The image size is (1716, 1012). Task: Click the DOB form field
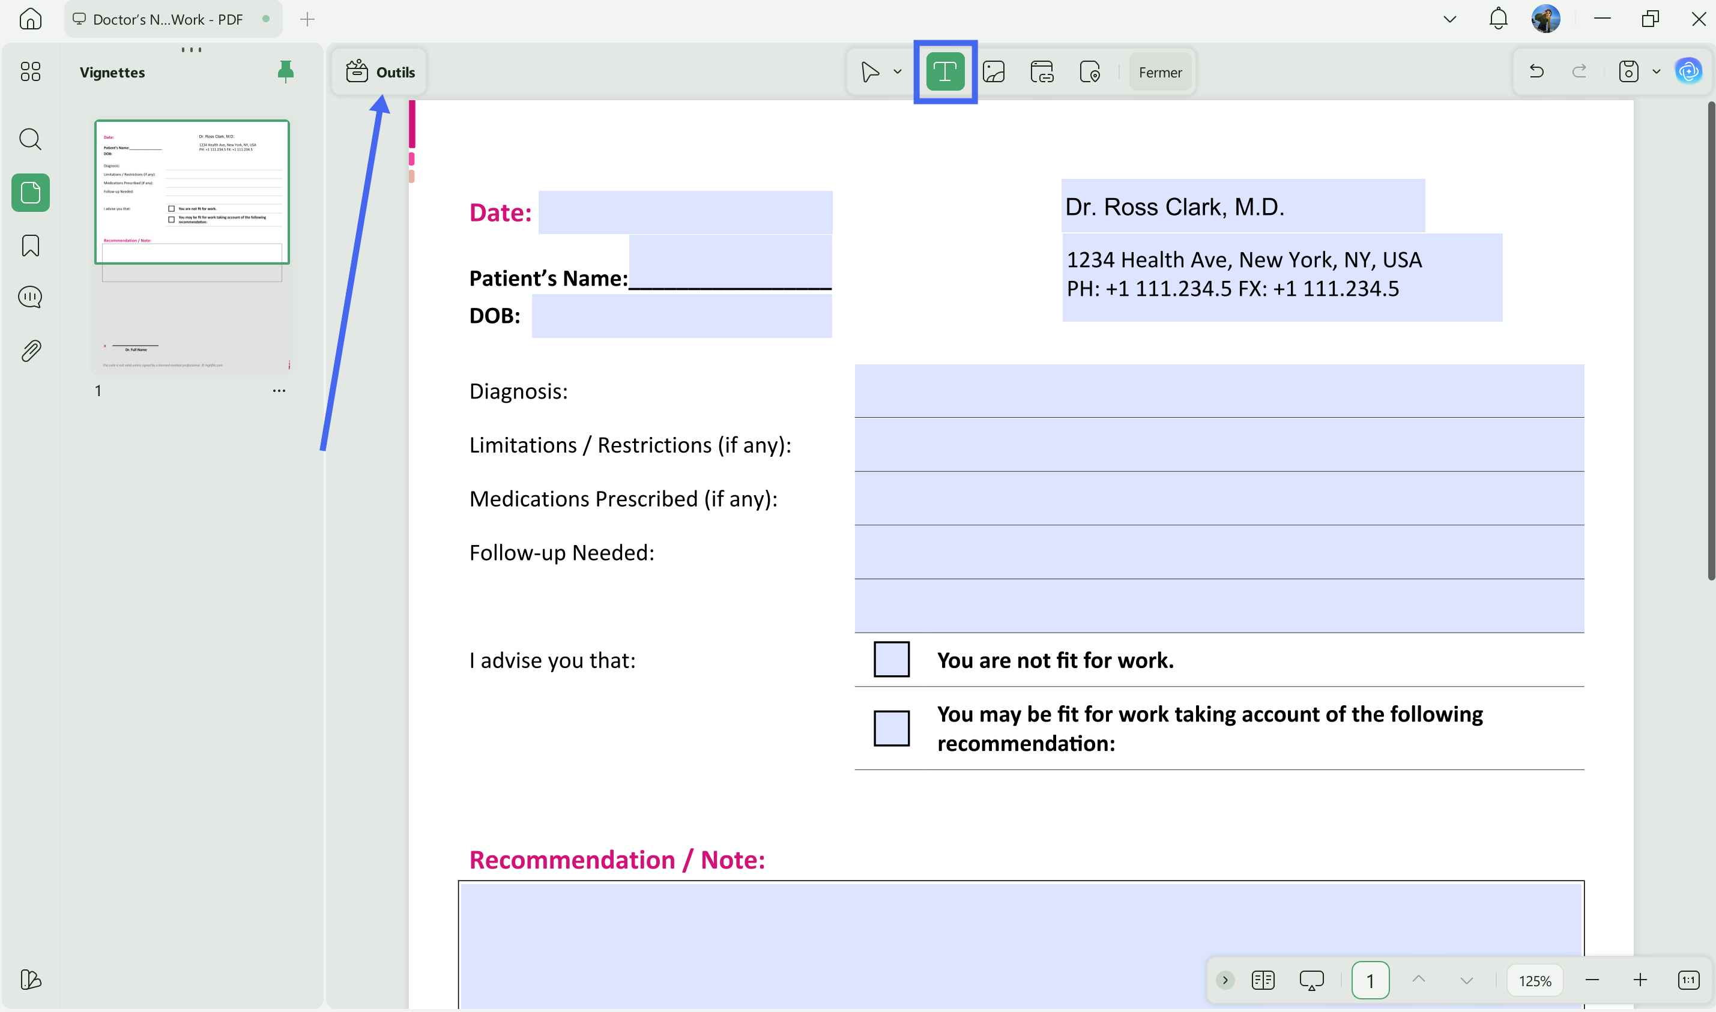pos(681,316)
